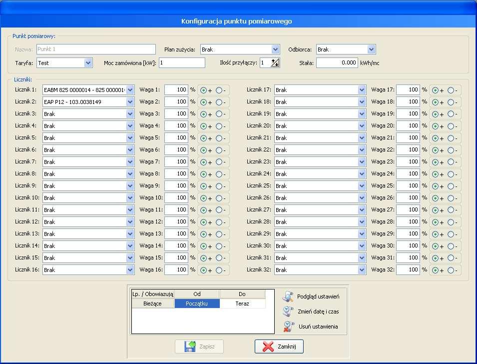Expand the Licznik 25 dropdown
Viewport: 477px width, 364px height.
362,186
